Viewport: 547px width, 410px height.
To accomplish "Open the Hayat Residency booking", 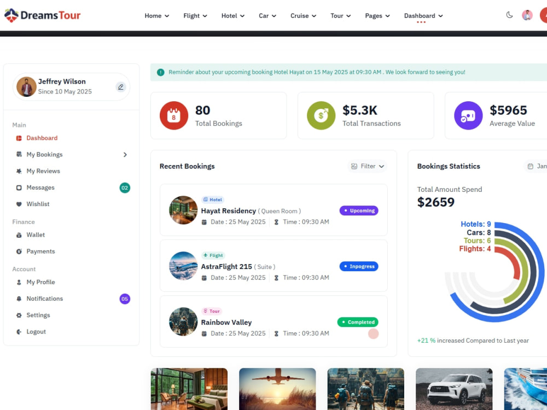I will [228, 211].
